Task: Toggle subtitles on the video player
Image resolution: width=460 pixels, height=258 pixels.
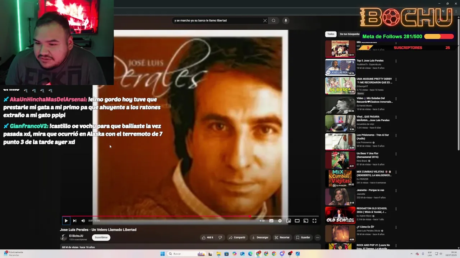Action: pyautogui.click(x=271, y=221)
